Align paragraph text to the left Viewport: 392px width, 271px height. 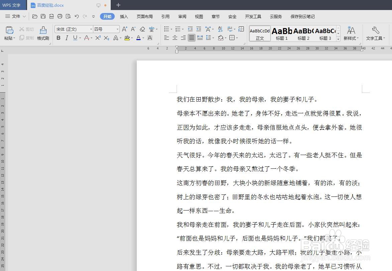pos(167,38)
